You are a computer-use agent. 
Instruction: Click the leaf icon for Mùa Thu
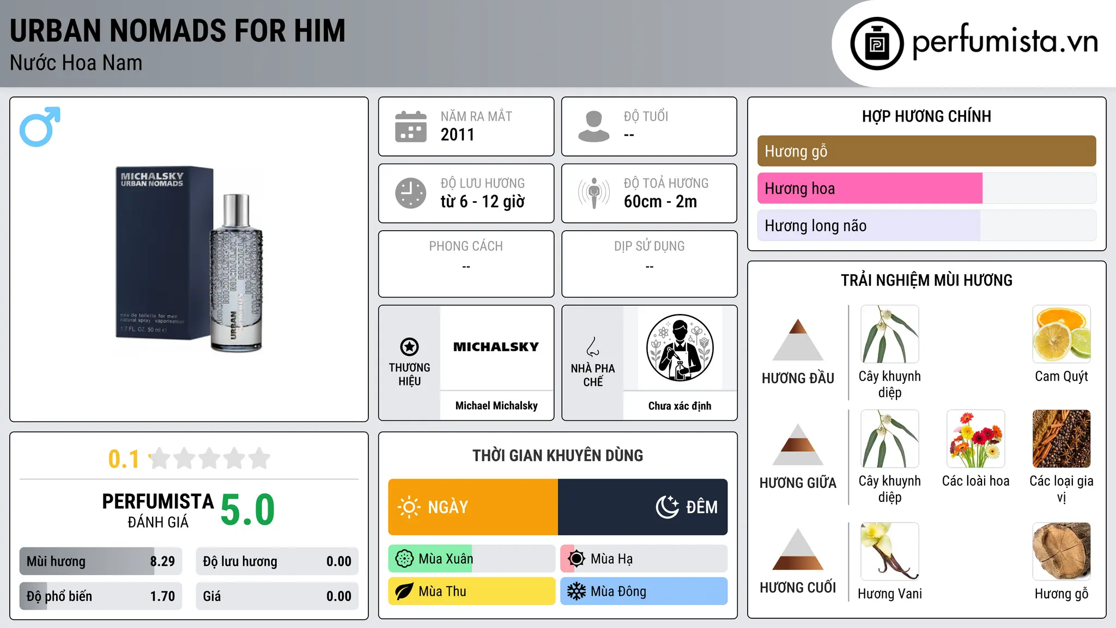point(404,591)
